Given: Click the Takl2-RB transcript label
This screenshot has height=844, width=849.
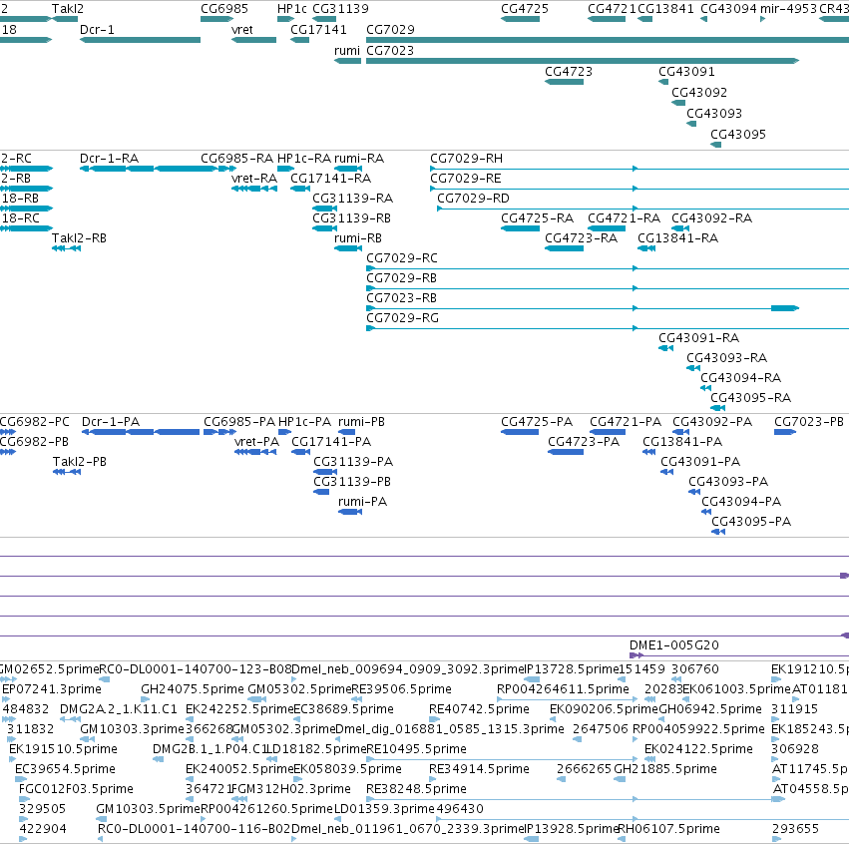Looking at the screenshot, I should click(x=79, y=238).
